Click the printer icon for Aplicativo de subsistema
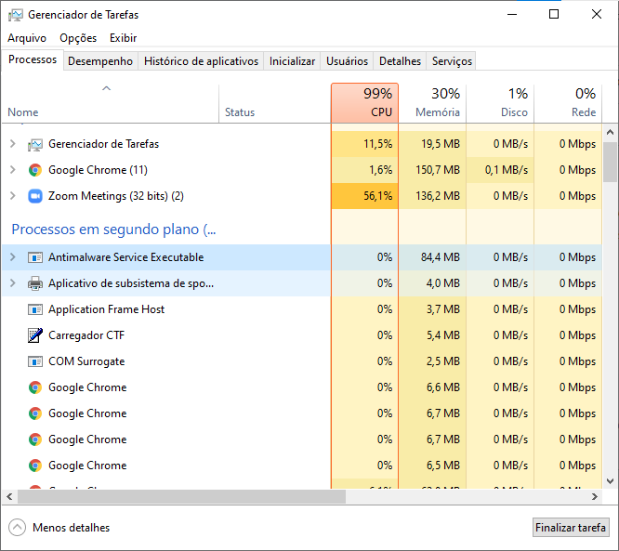619x551 pixels. point(35,283)
